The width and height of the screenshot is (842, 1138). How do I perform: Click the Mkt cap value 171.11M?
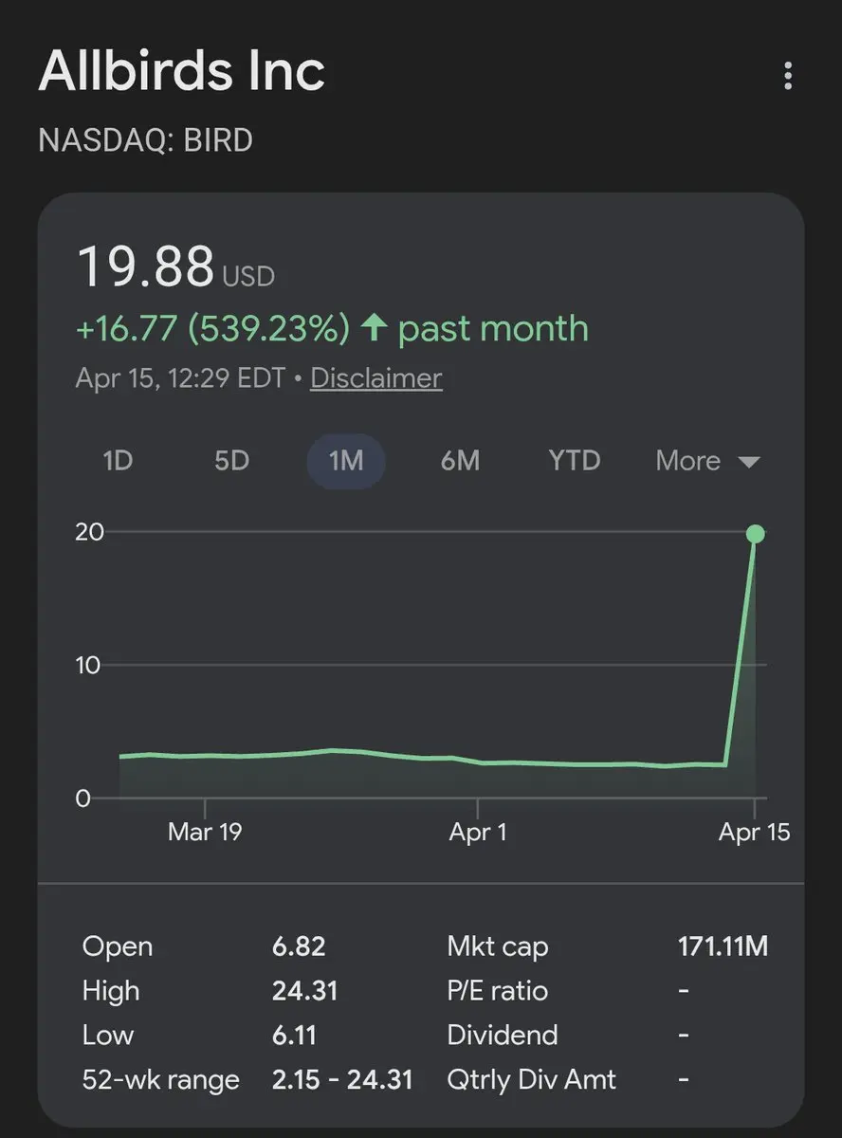723,945
